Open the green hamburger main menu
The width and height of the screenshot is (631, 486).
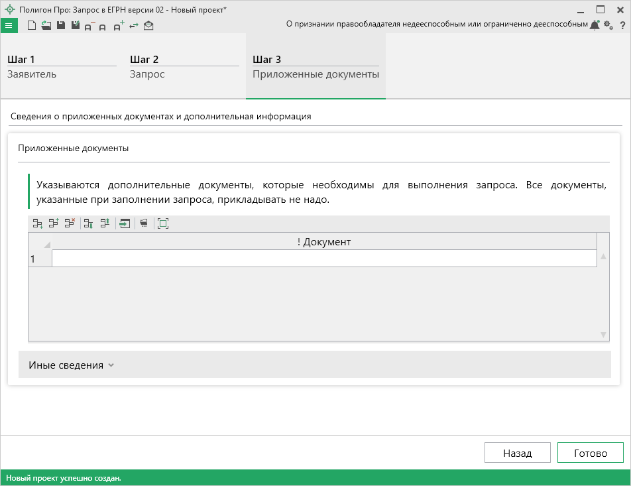tap(9, 25)
